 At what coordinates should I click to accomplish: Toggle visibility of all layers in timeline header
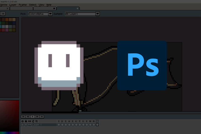23,121
